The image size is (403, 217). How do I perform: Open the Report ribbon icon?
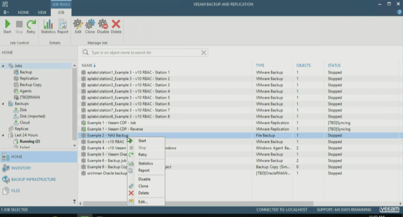coord(63,27)
